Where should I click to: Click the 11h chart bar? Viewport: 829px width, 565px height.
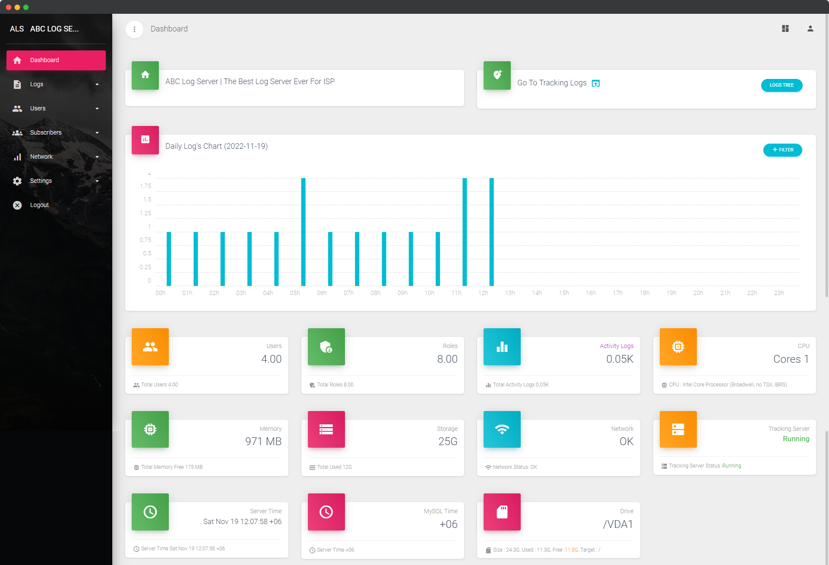[x=465, y=232]
